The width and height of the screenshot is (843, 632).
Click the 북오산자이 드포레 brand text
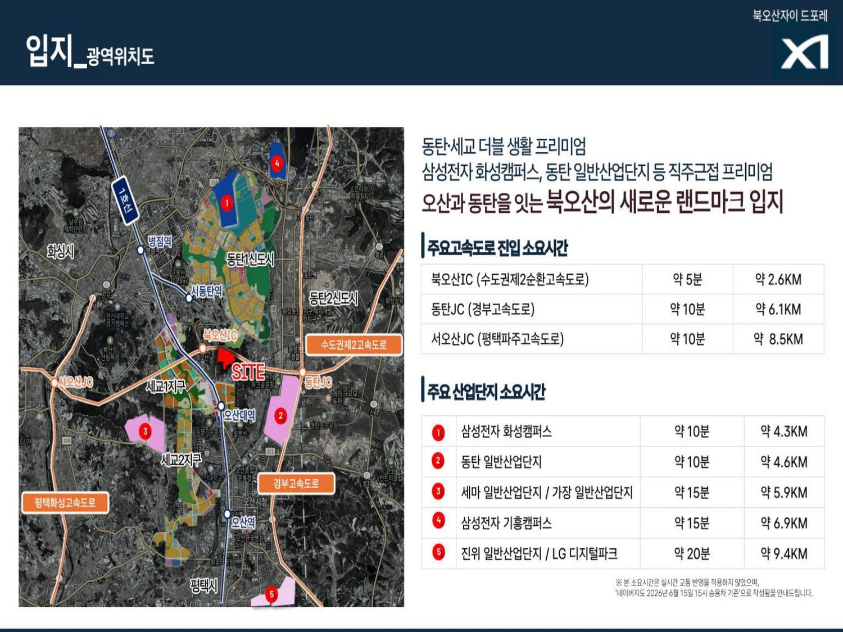click(790, 16)
